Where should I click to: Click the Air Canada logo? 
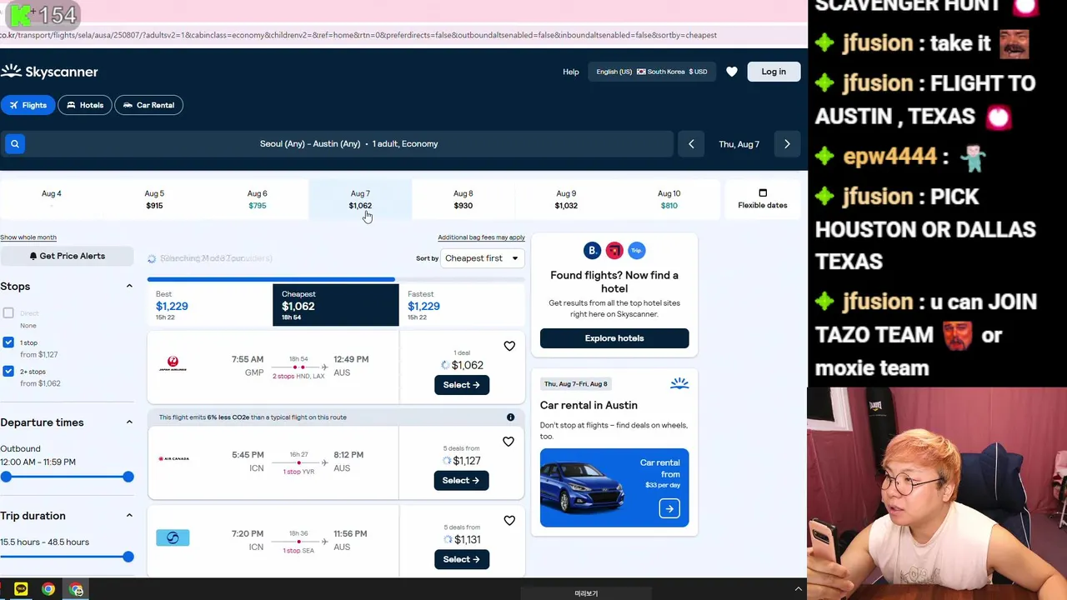173,458
